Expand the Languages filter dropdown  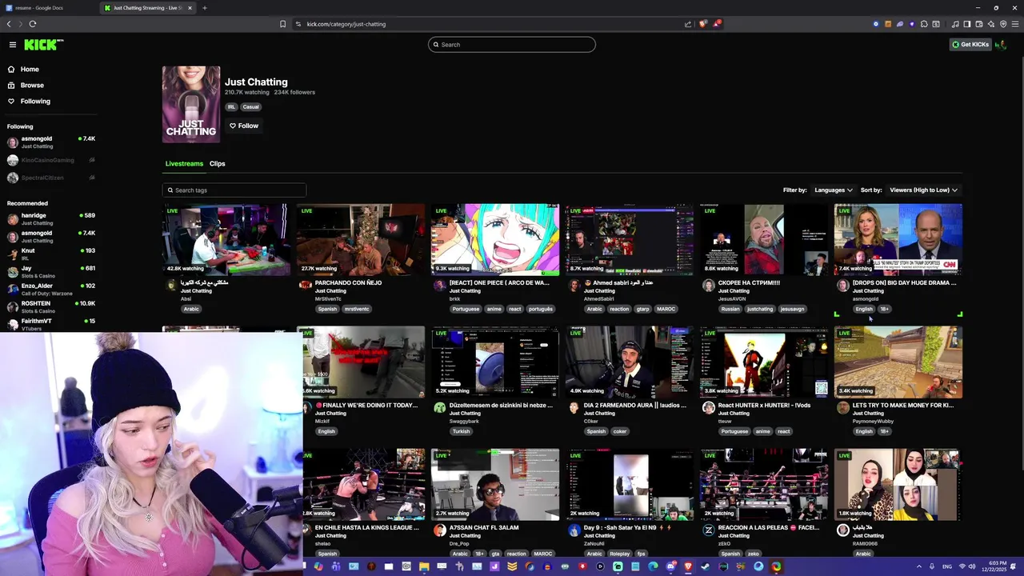(834, 190)
